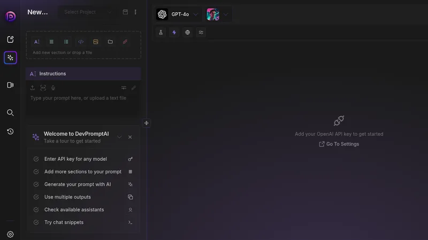This screenshot has height=240, width=428.
Task: Click copy icon beside Use multiple outputs
Action: [130, 197]
